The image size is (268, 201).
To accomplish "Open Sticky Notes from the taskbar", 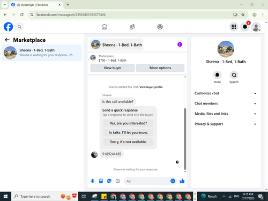I will 104,196.
